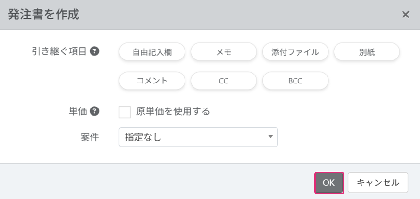Image resolution: width=420 pixels, height=199 pixels.
Task: Close the 発注書を作成 dialog with X
Action: [405, 15]
